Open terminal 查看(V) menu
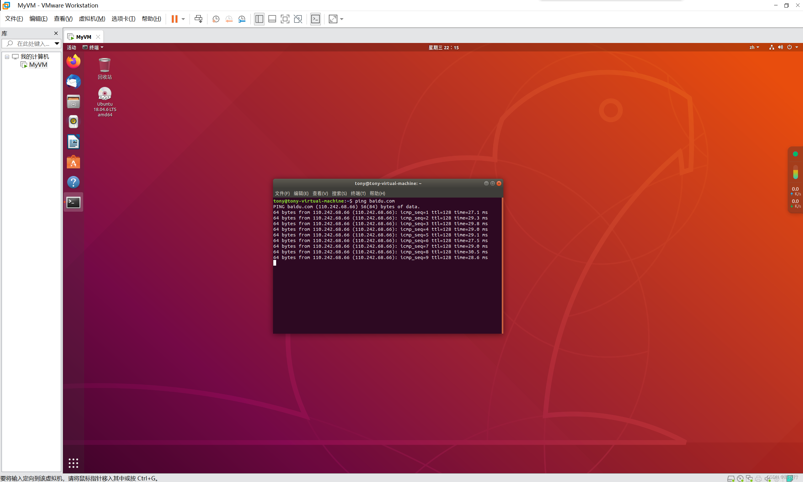The image size is (803, 482). (320, 193)
